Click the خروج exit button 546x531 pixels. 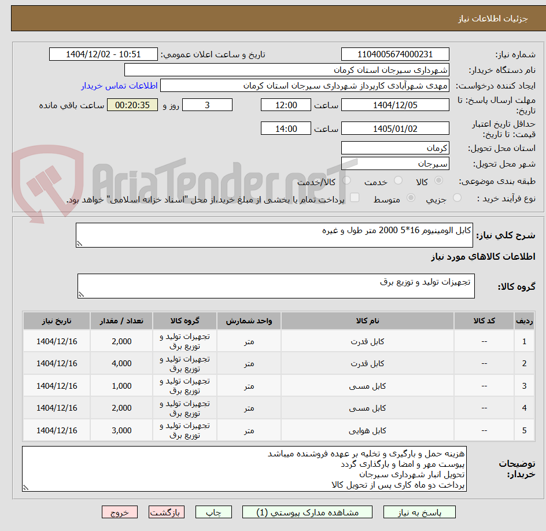120,512
